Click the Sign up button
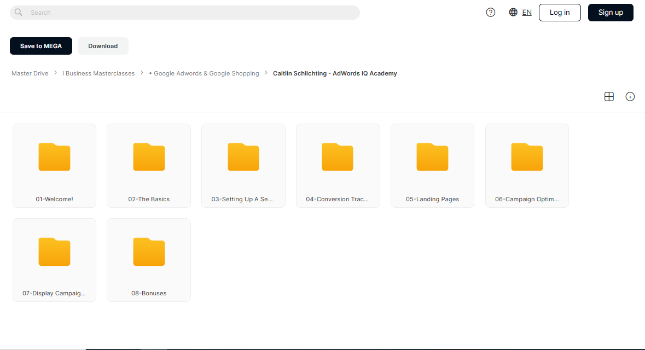 611,13
